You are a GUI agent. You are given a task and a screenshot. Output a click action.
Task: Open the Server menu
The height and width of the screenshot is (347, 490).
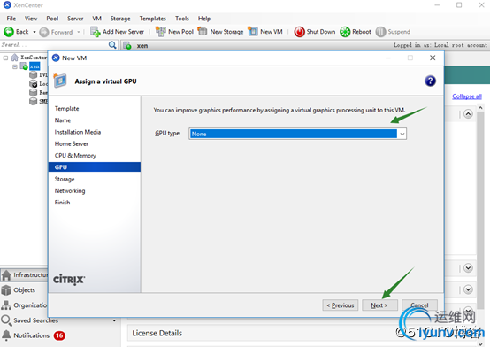tap(75, 19)
